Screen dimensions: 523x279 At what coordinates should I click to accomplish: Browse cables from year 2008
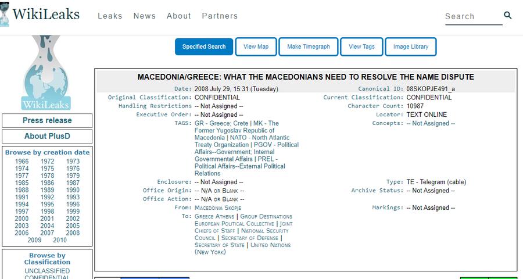click(73, 233)
